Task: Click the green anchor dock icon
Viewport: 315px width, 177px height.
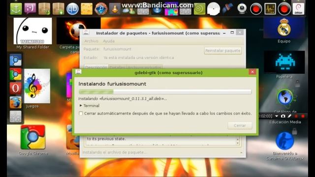Action: point(16,9)
